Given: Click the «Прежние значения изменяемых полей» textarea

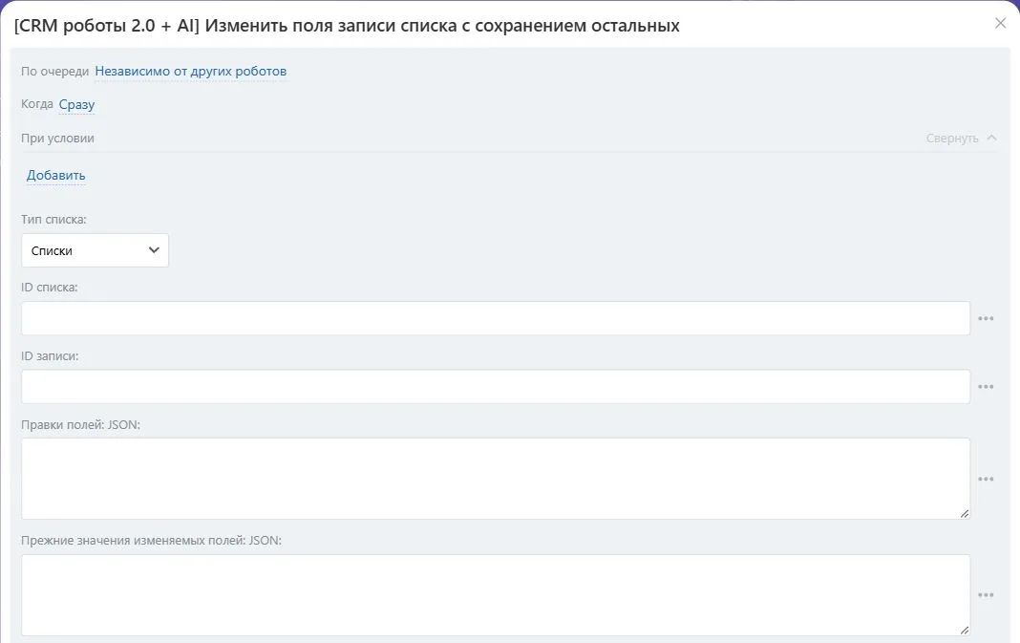Looking at the screenshot, I should pos(496,595).
